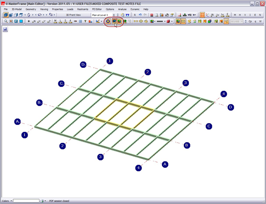
Task: Click the zoom magnifier icon in toolbar
Action: (6, 21)
